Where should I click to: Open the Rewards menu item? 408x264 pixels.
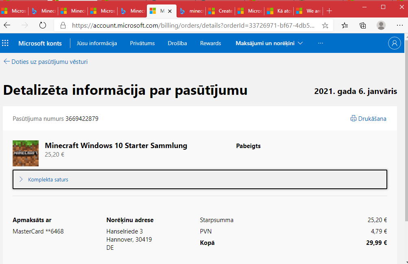(x=210, y=43)
